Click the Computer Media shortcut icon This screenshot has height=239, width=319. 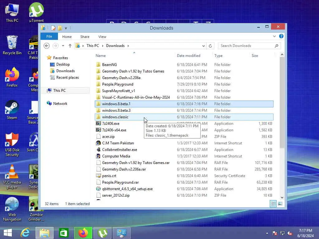pyautogui.click(x=98, y=156)
